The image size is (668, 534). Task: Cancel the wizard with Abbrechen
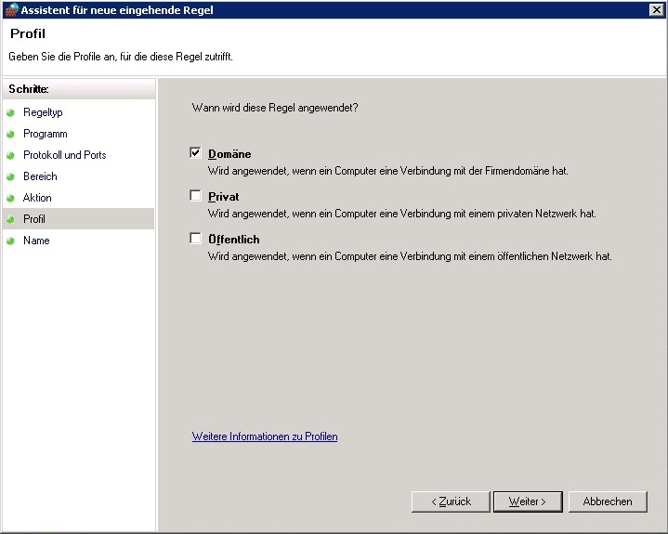607,501
